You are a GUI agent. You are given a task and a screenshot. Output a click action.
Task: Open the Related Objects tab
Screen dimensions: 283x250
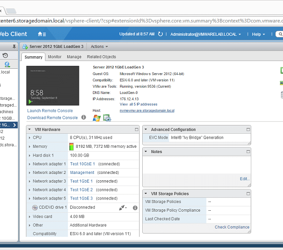pos(102,57)
